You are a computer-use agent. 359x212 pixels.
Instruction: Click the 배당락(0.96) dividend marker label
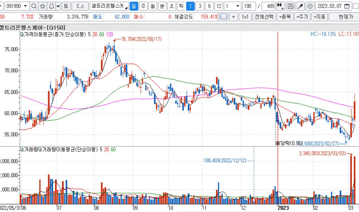pyautogui.click(x=289, y=143)
